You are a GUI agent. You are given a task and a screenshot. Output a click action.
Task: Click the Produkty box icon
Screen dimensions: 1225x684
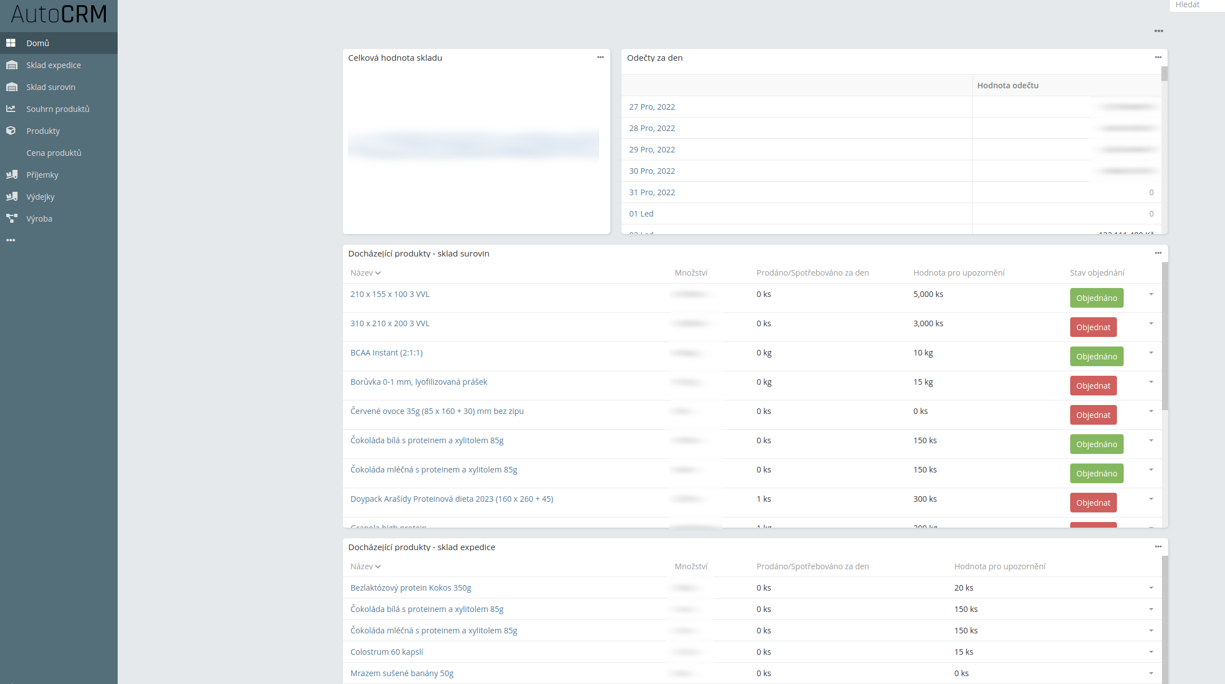[11, 131]
